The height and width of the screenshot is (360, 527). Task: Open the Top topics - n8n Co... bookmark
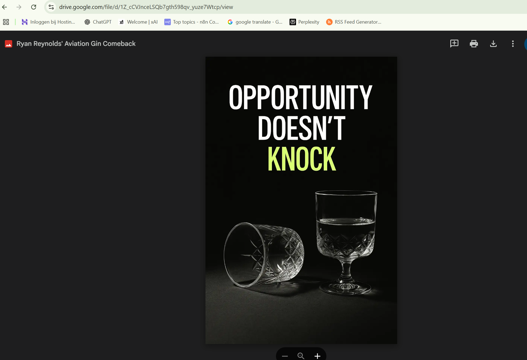click(x=192, y=22)
